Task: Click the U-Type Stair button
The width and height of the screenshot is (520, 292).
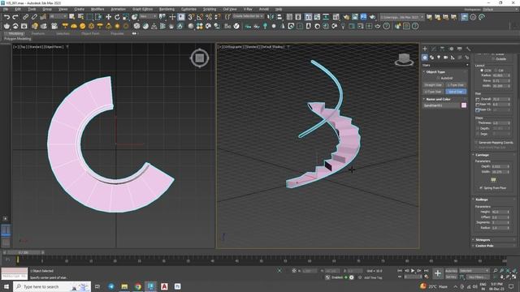Action: click(x=433, y=92)
